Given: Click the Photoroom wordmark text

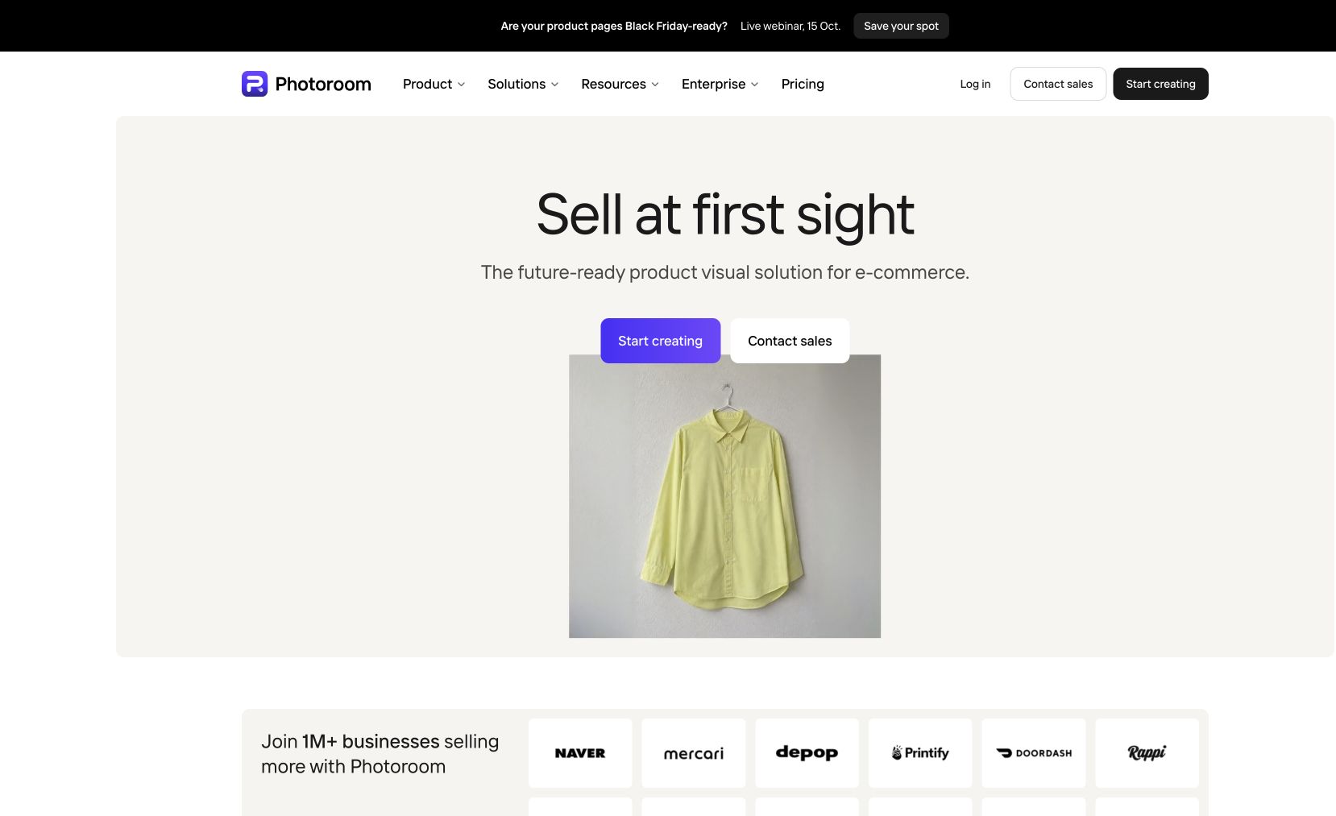Looking at the screenshot, I should [x=323, y=84].
